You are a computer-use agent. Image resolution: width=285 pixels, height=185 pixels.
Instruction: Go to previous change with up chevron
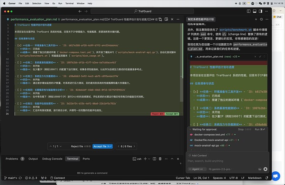50,147
